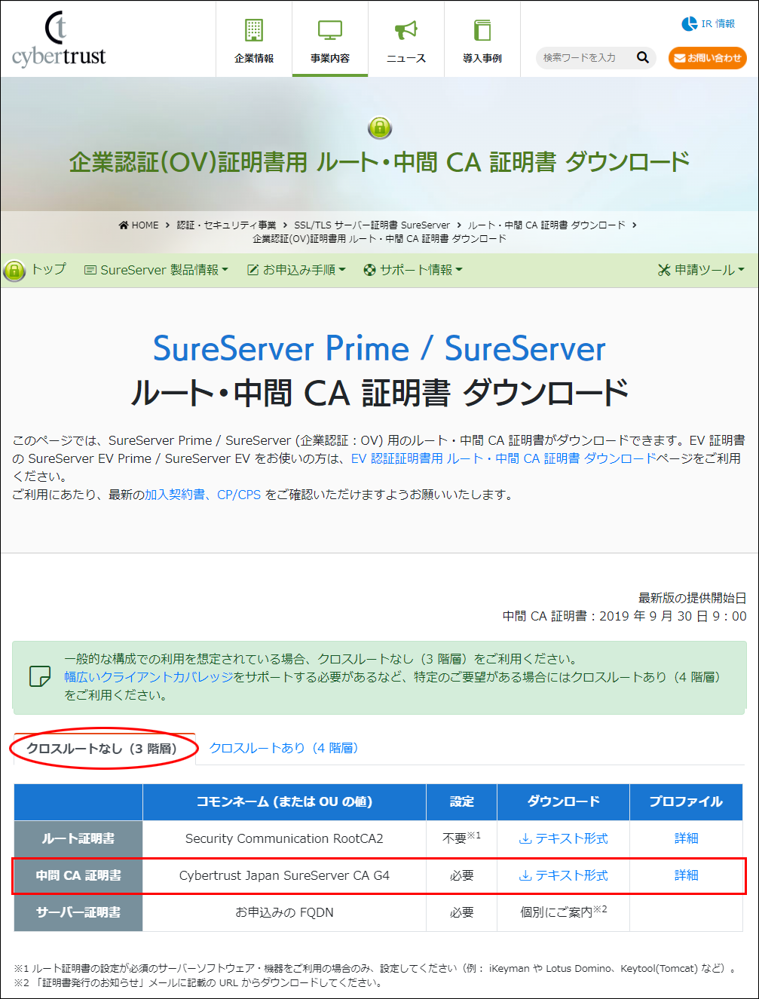Open 認証・セキュリティ事業 breadcrumb

coord(226,225)
